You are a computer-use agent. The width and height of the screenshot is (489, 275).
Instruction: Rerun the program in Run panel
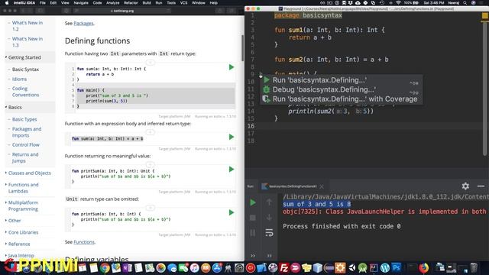(x=253, y=202)
